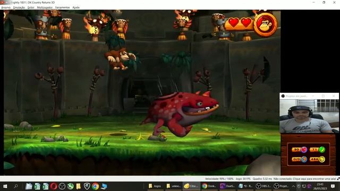
Task: Click the first red heart in HUD
Action: (x=234, y=22)
